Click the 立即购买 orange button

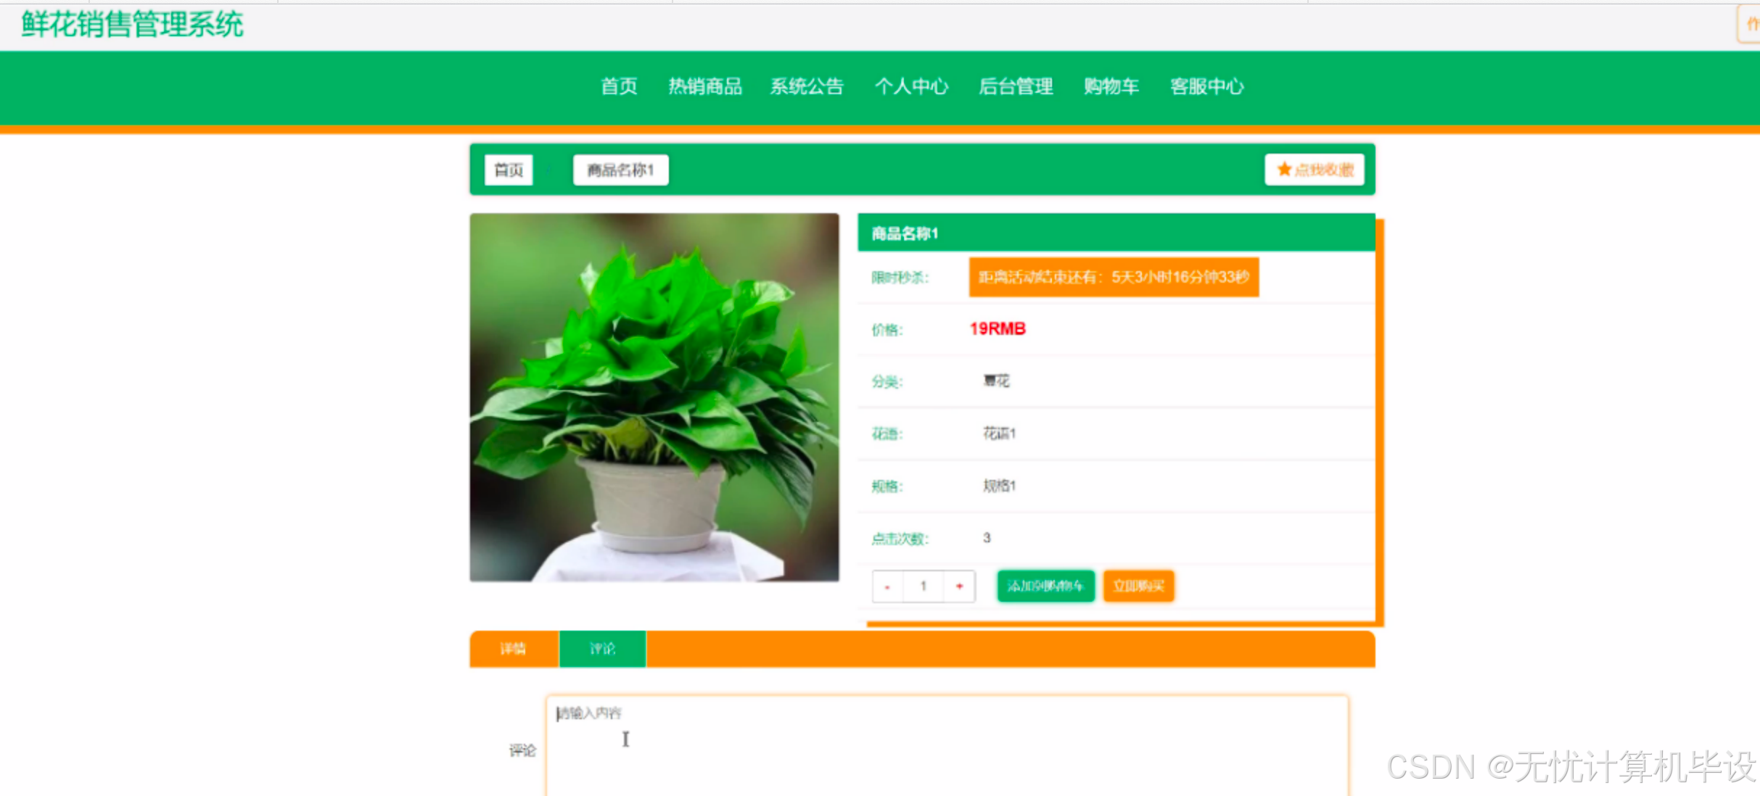pos(1138,586)
